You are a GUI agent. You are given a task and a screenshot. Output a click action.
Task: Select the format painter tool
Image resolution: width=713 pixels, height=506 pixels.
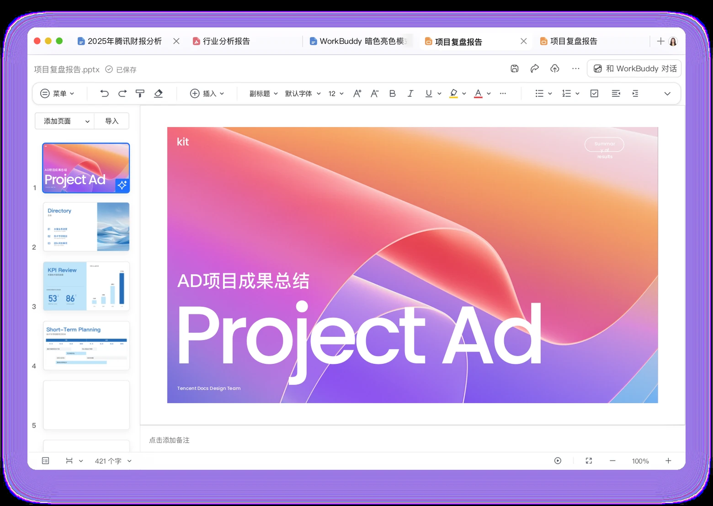click(x=140, y=93)
